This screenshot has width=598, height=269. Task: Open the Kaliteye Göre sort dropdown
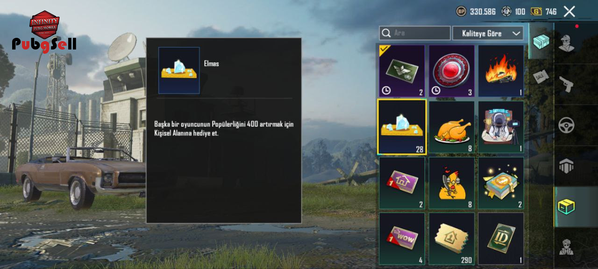(488, 33)
